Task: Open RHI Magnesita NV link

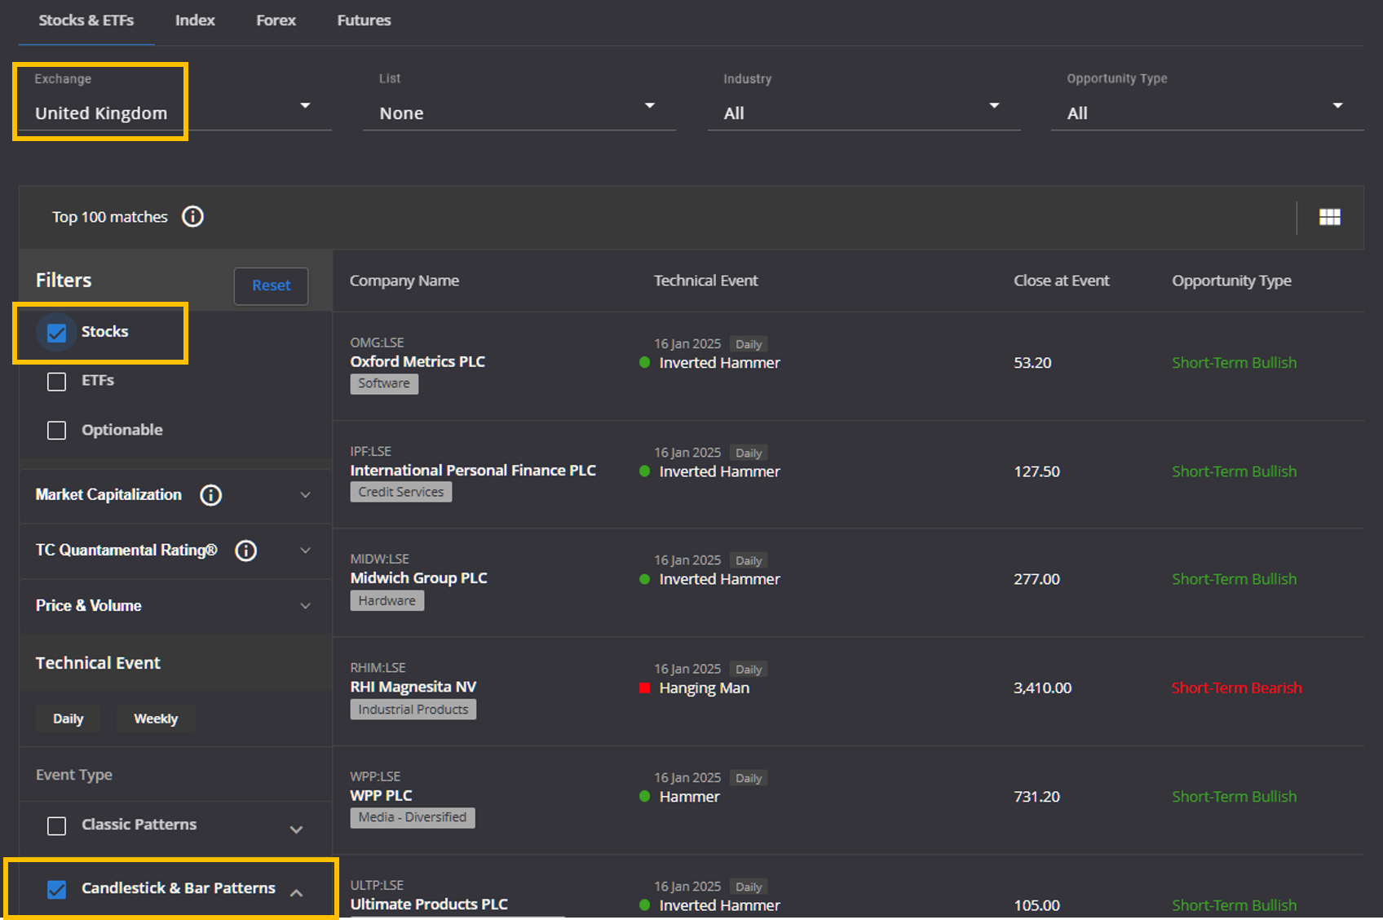Action: (413, 687)
